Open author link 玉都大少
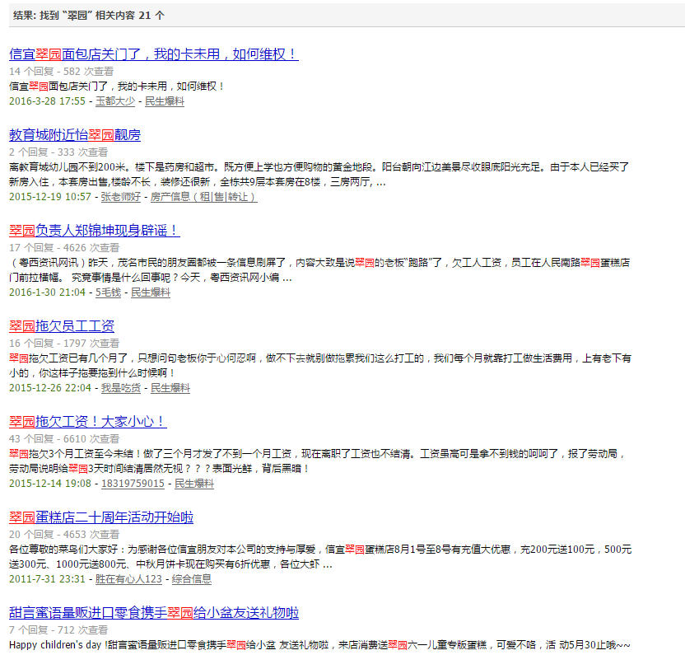This screenshot has width=685, height=655. (115, 101)
